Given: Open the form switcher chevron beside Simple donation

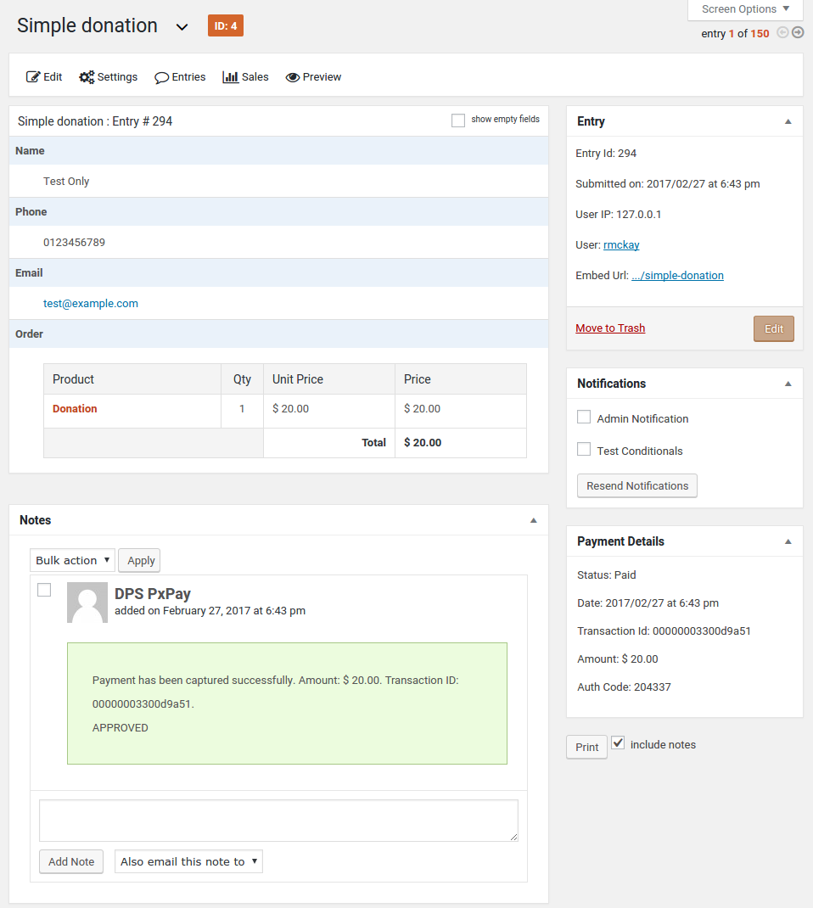Looking at the screenshot, I should coord(182,27).
